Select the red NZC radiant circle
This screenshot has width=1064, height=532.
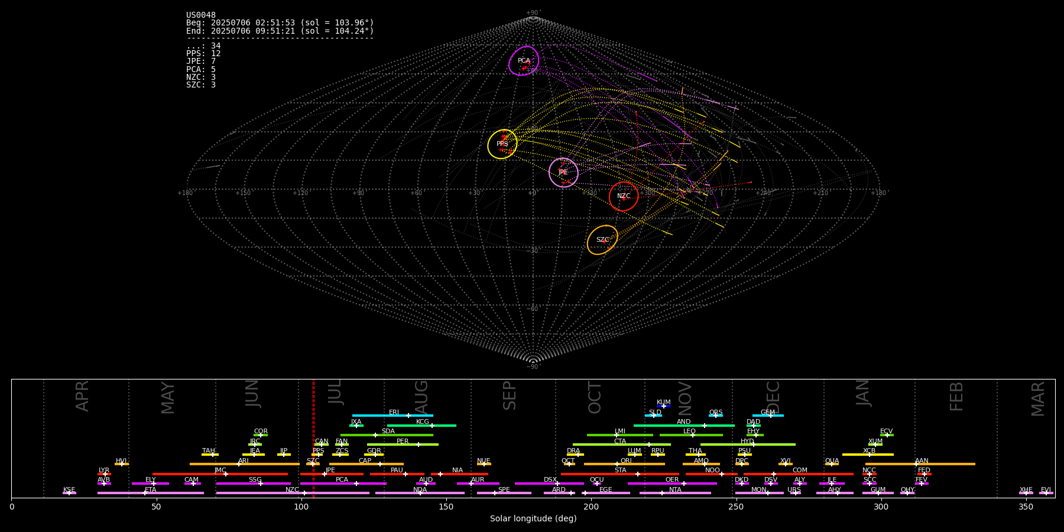pos(624,196)
